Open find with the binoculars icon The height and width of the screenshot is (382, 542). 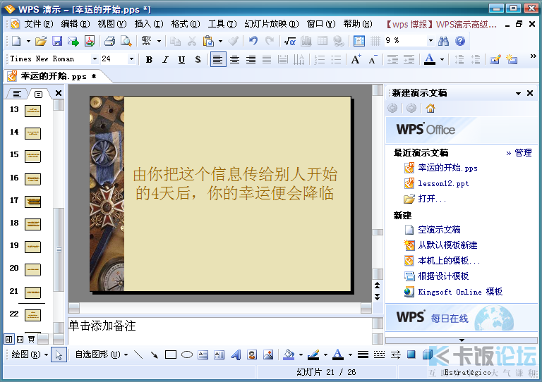(443, 41)
